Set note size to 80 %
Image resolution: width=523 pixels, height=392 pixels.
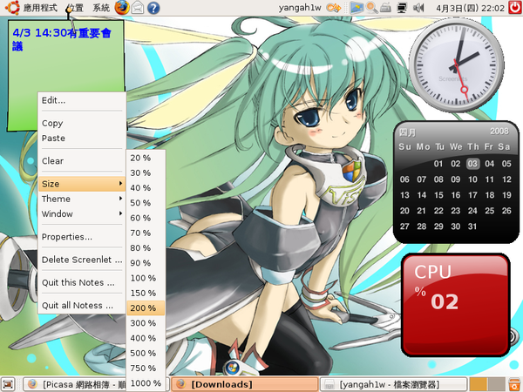tap(146, 248)
